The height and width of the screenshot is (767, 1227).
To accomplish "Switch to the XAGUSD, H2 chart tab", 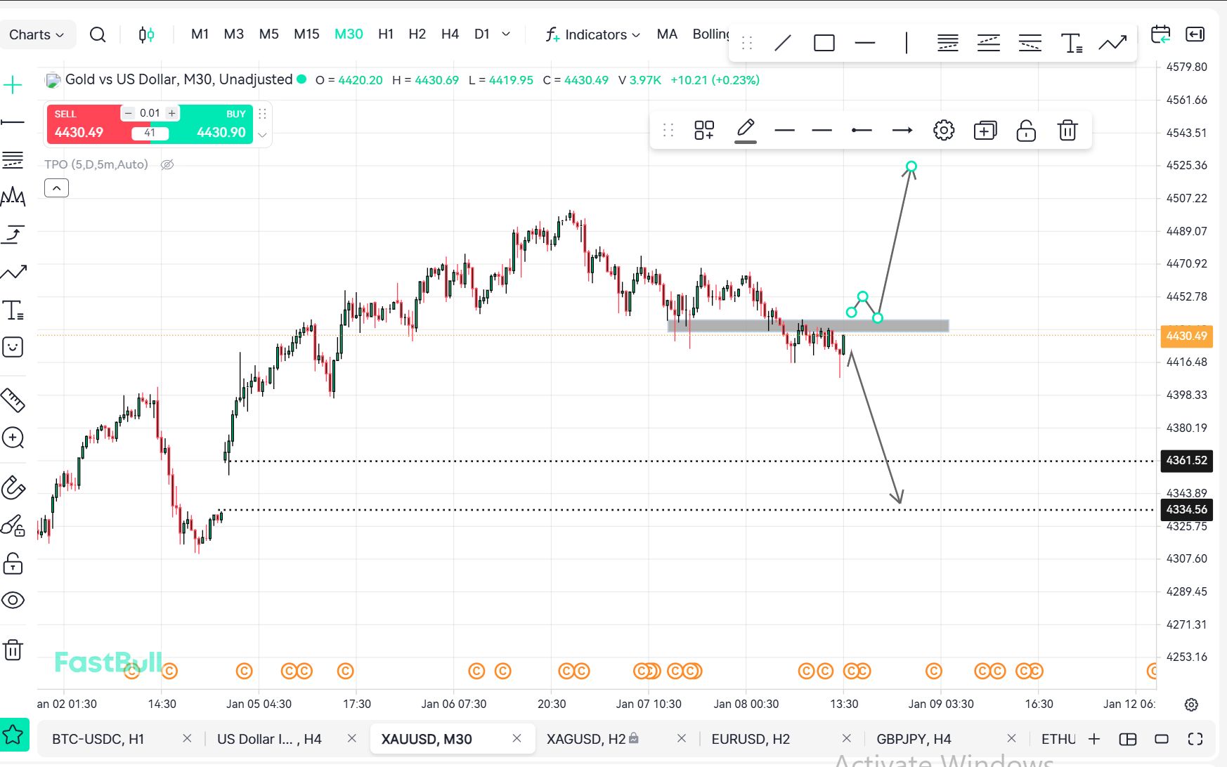I will click(587, 739).
